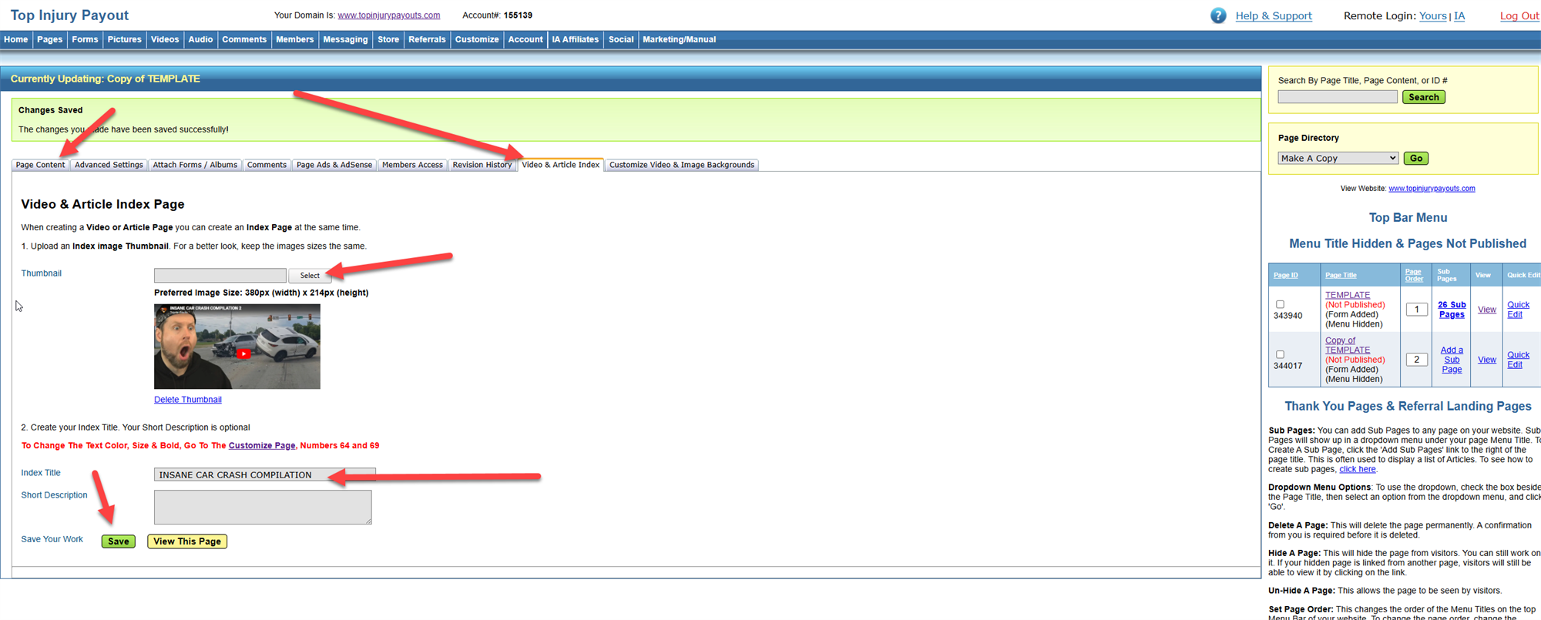Open the Make A Copy dropdown
This screenshot has width=1541, height=620.
(x=1338, y=158)
